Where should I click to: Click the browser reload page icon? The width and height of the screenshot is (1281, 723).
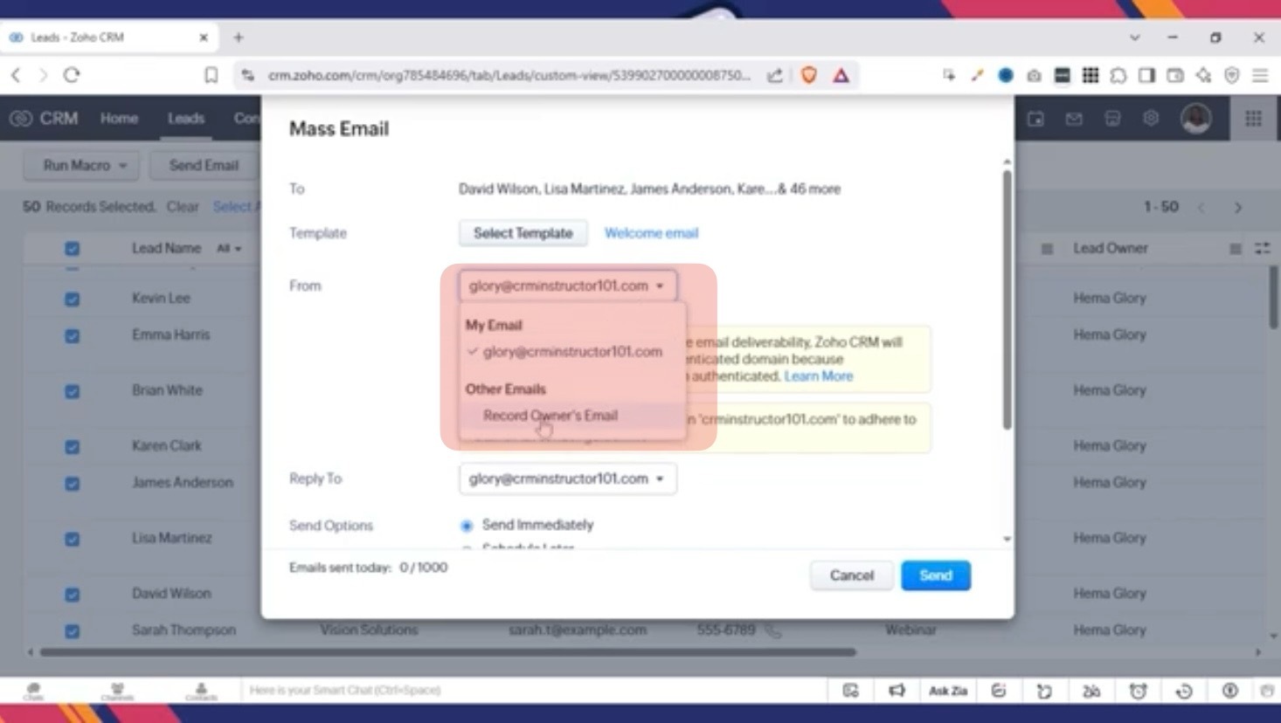click(x=72, y=75)
